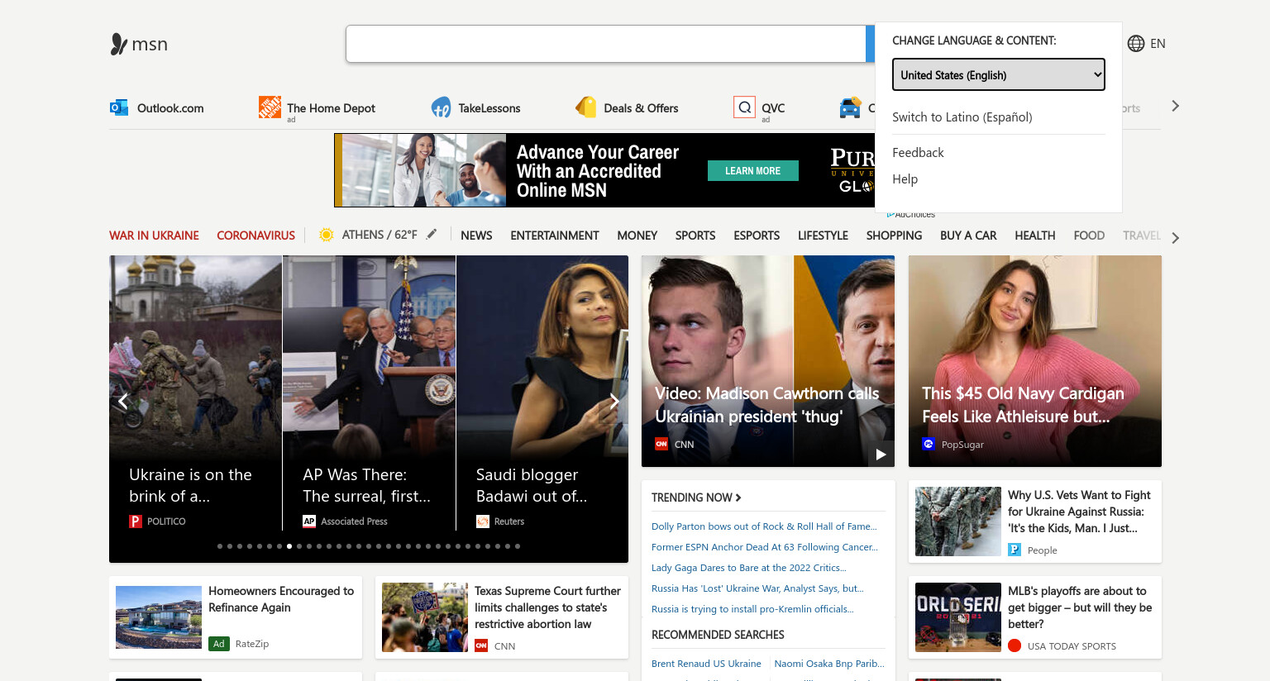Check the Athens 62°F weather forecast
Viewport: 1270px width, 681px height.
380,235
